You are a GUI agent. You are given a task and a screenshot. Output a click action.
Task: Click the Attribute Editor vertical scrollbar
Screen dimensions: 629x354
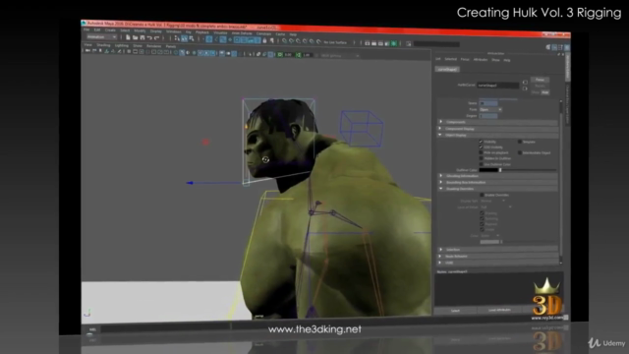561,181
